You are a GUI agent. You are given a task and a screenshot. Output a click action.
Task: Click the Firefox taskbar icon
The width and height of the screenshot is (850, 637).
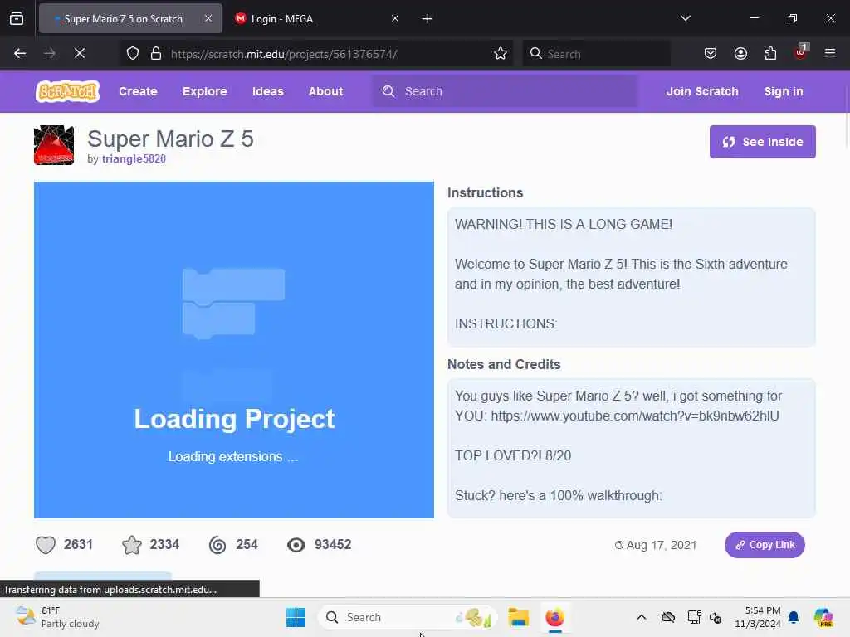[554, 617]
